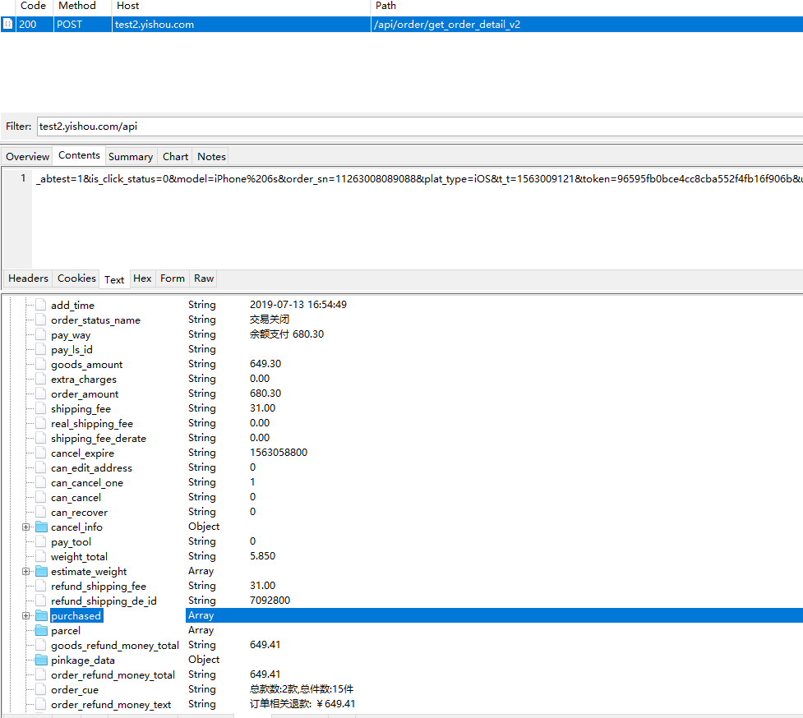
Task: Click the purchased folder icon
Action: coord(41,615)
